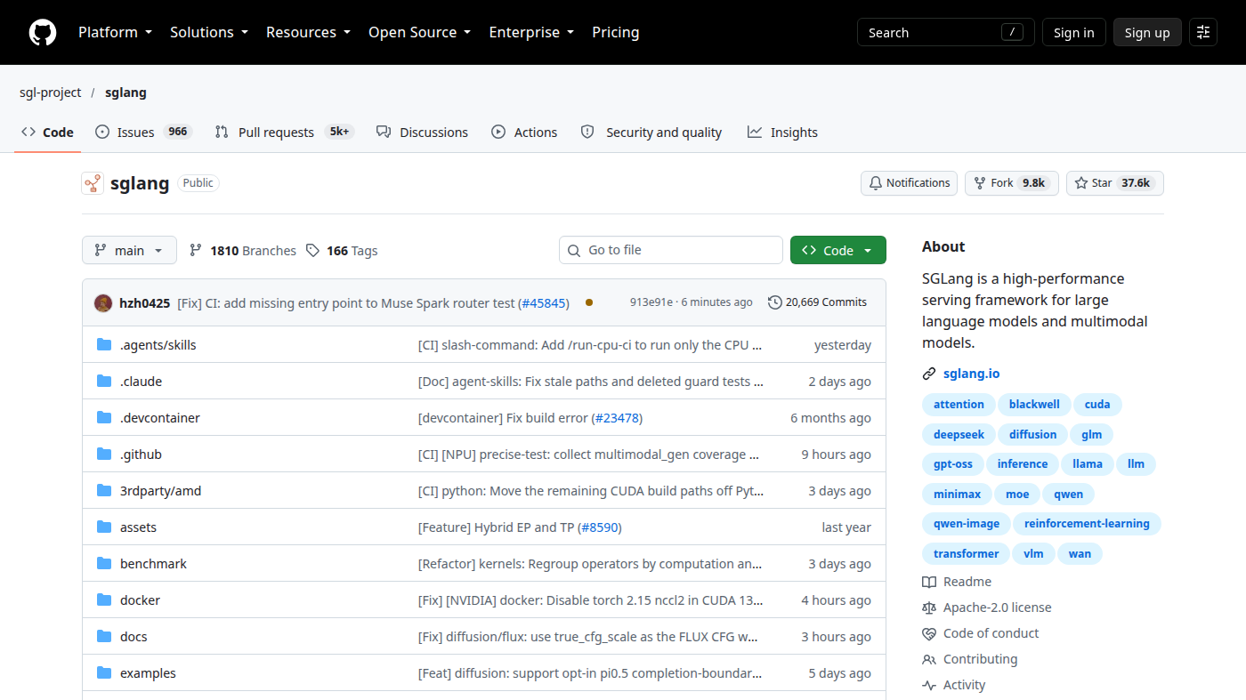Switch to the Pull requests tab
This screenshot has width=1246, height=700.
(285, 132)
